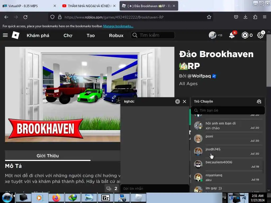Click the kghdc chat title
The image size is (271, 203).
(129, 101)
